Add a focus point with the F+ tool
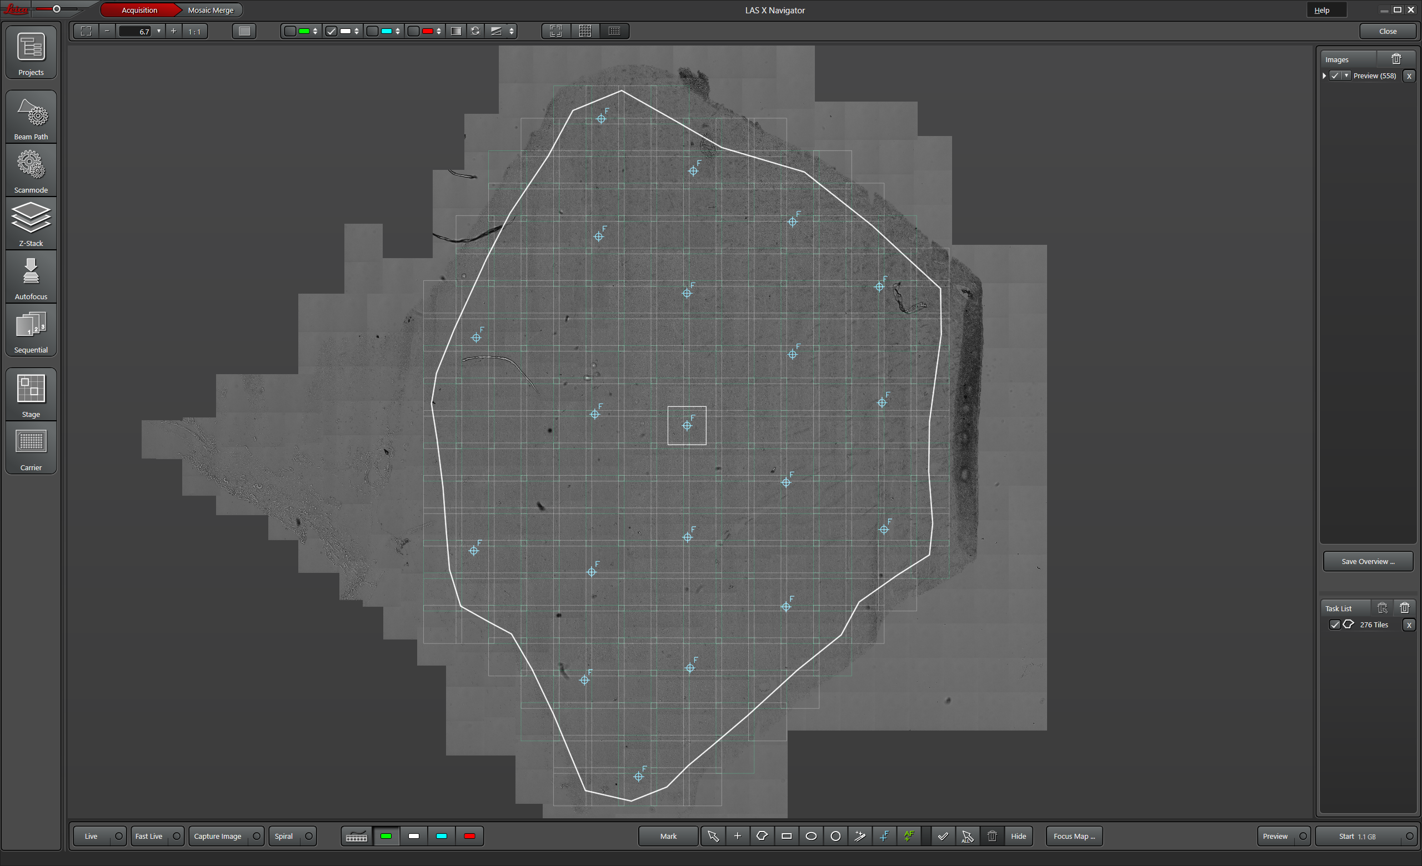 (884, 836)
